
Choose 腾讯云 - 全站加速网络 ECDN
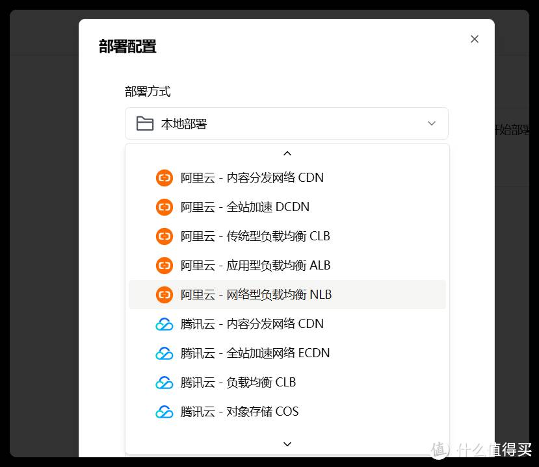(x=287, y=353)
